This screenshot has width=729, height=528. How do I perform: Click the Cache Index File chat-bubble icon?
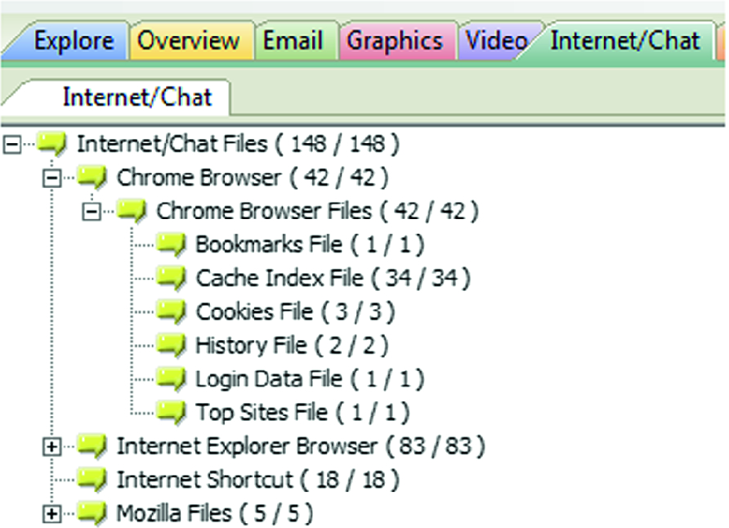click(x=172, y=279)
